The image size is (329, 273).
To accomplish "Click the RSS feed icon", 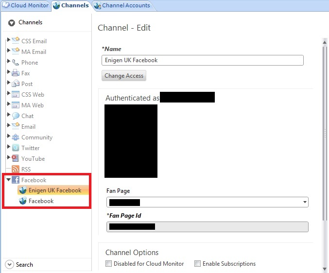I will pos(16,170).
